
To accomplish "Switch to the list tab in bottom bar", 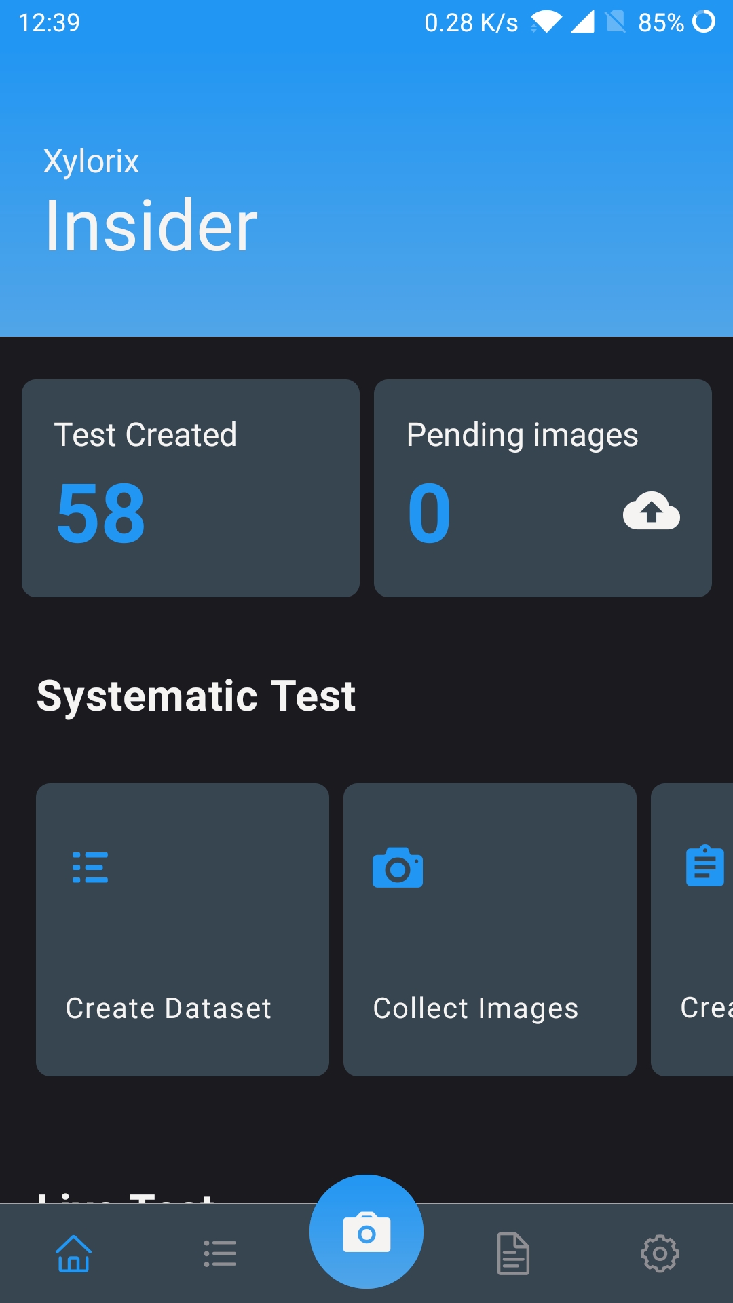I will click(x=220, y=1253).
